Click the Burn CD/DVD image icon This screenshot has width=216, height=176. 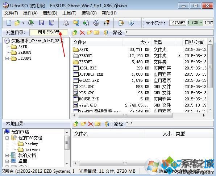coord(107,23)
